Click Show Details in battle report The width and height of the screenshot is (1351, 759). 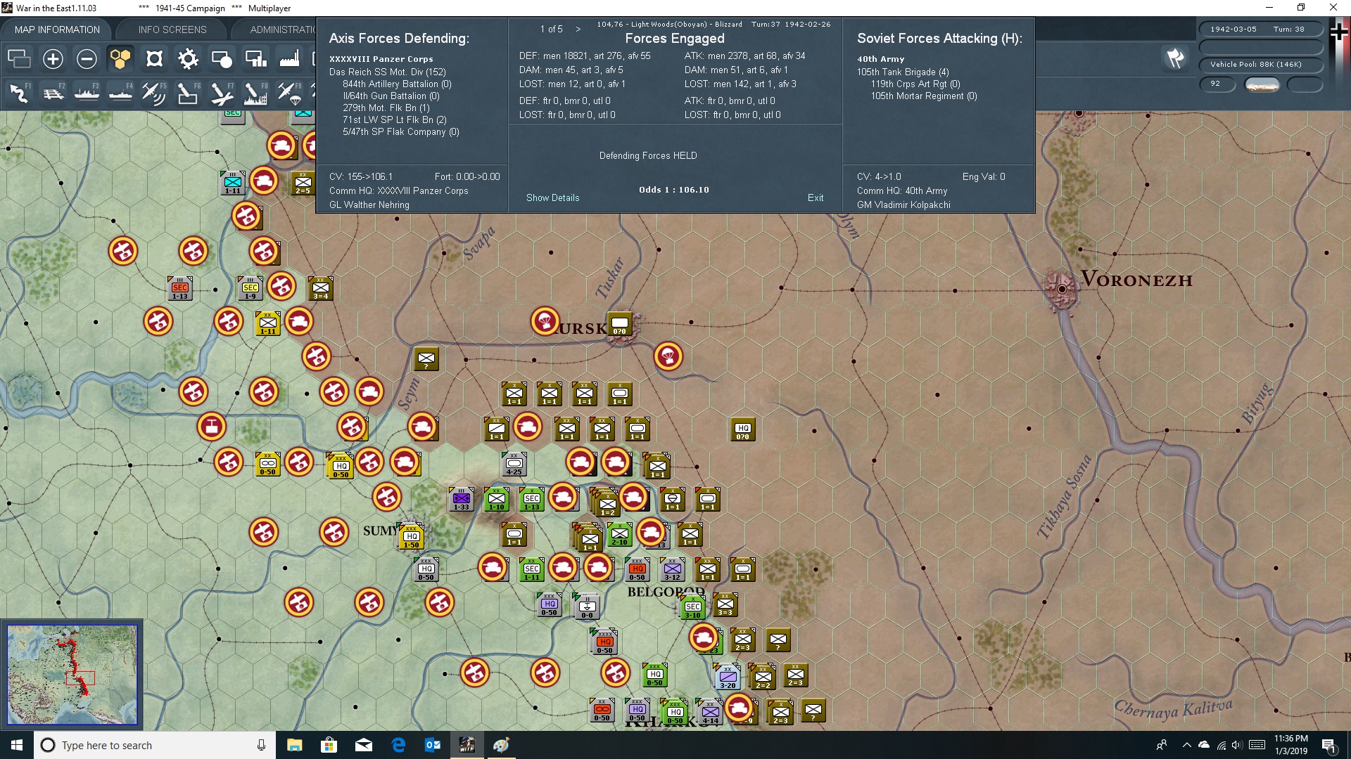552,197
